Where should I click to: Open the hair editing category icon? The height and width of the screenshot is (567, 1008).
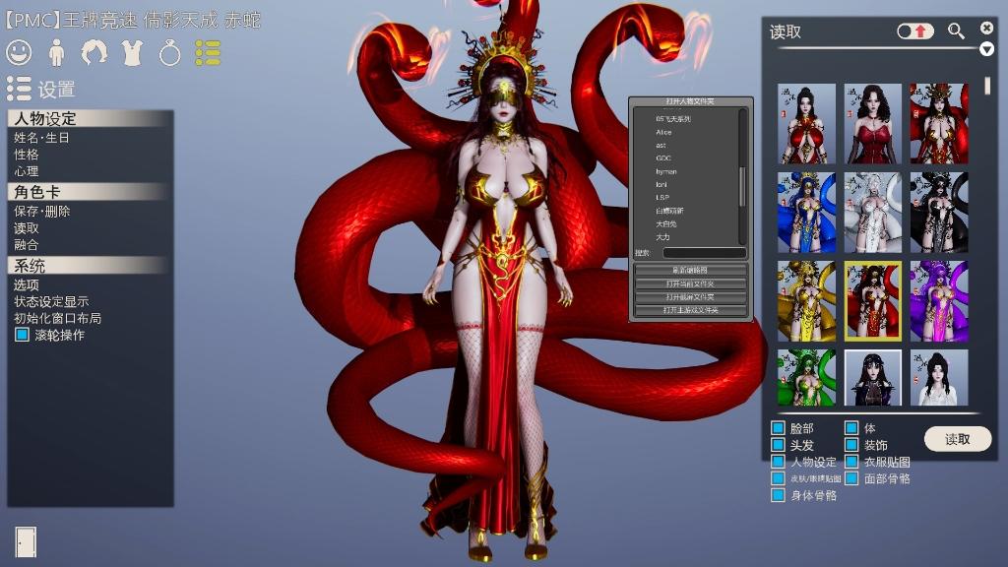coord(94,53)
